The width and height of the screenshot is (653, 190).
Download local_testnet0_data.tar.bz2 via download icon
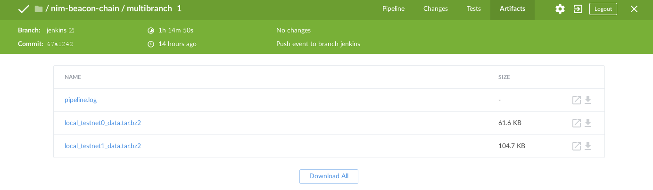588,123
